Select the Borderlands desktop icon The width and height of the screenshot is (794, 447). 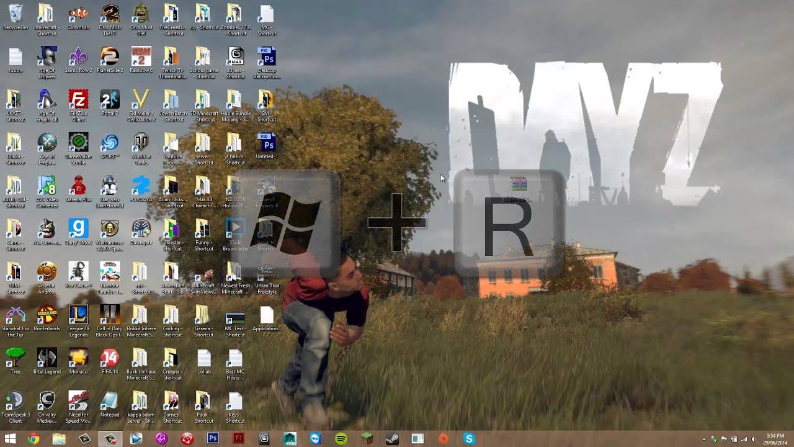[47, 318]
